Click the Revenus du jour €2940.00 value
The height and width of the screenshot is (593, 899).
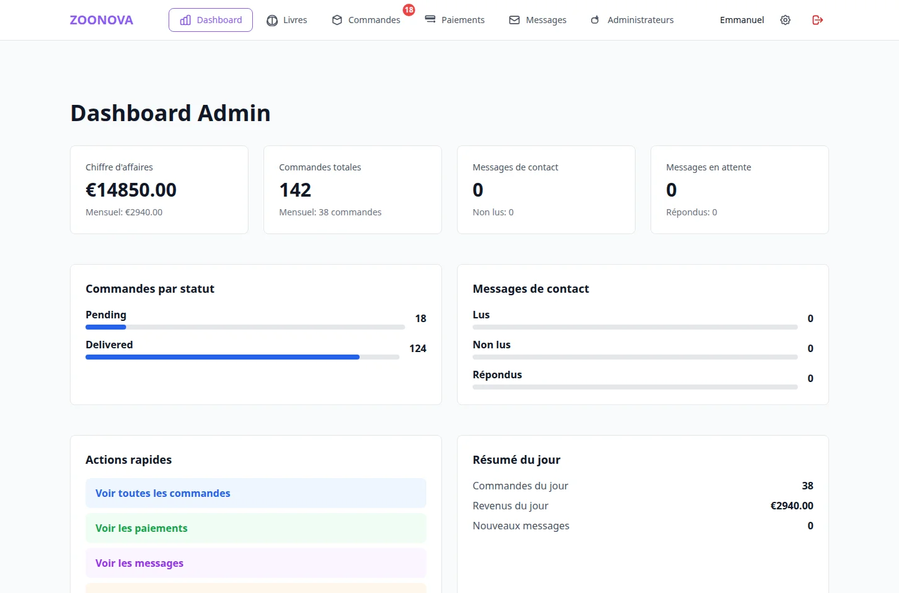(792, 506)
